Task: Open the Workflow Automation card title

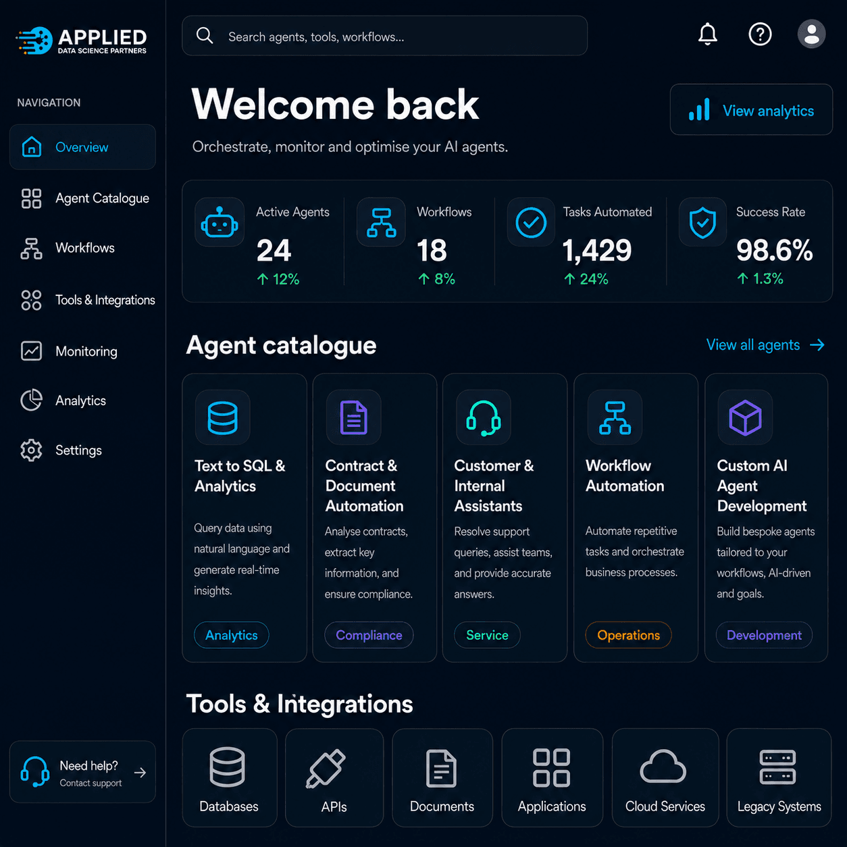Action: click(x=625, y=476)
